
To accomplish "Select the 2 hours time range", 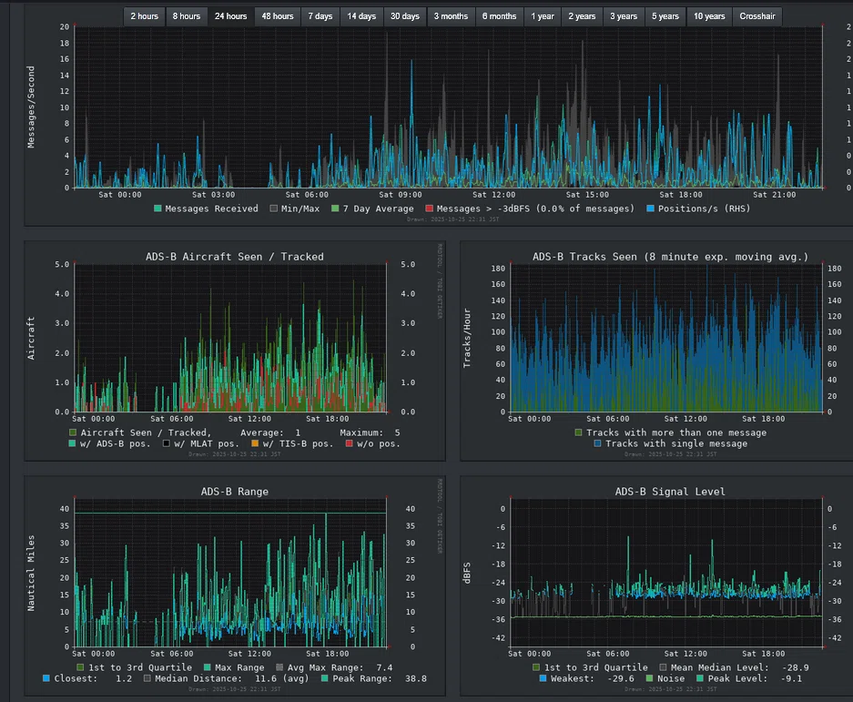I will click(144, 16).
